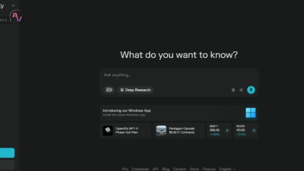
Task: Open the Blog footer link
Action: [x=166, y=169]
